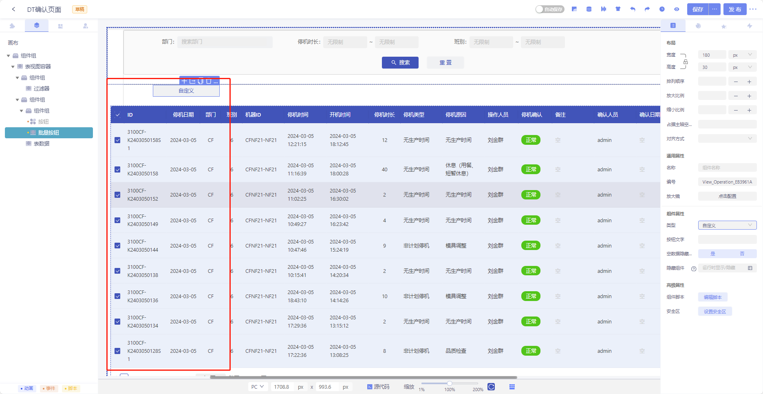
Task: Switch to the layers tab in left panel
Action: tap(37, 25)
